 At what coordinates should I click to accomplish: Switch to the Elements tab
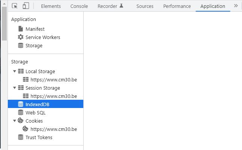(x=51, y=6)
